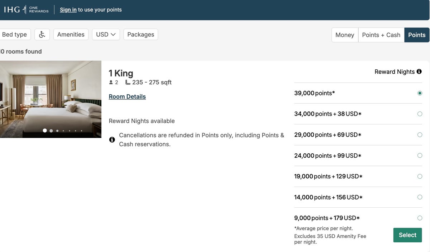Screen dimensions: 430x252
Task: Switch to the Money payment tab
Action: 344,35
